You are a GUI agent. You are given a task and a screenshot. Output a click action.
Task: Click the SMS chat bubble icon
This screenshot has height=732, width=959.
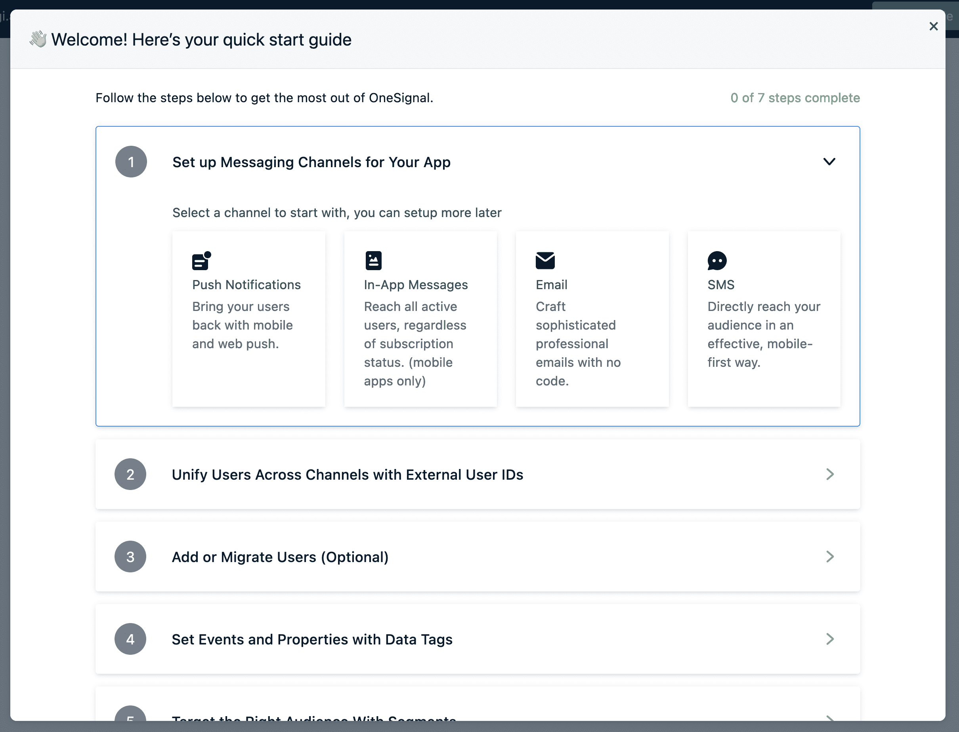click(x=716, y=261)
